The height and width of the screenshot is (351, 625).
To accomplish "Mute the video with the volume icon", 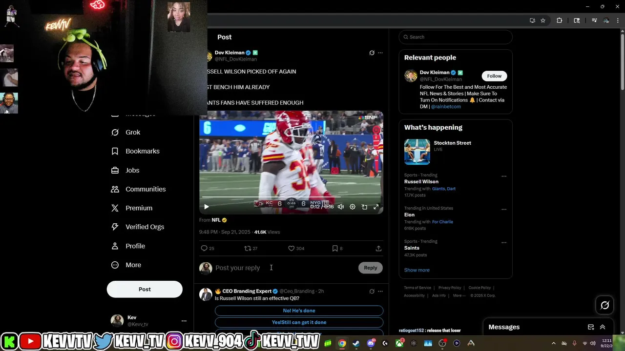I will pos(341,207).
